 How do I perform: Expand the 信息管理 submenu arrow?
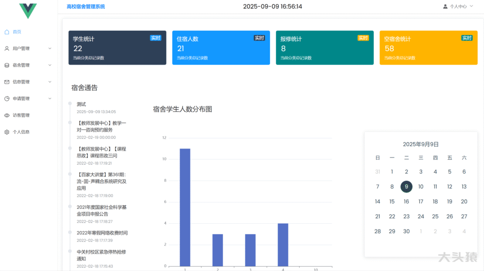pyautogui.click(x=50, y=82)
